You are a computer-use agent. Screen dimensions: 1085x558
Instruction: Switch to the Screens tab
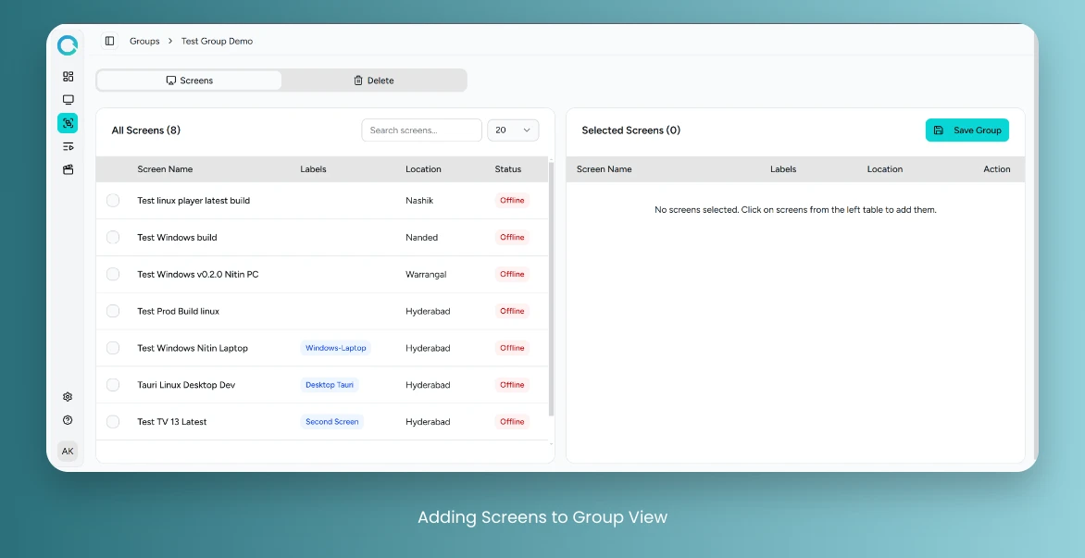[x=189, y=81]
